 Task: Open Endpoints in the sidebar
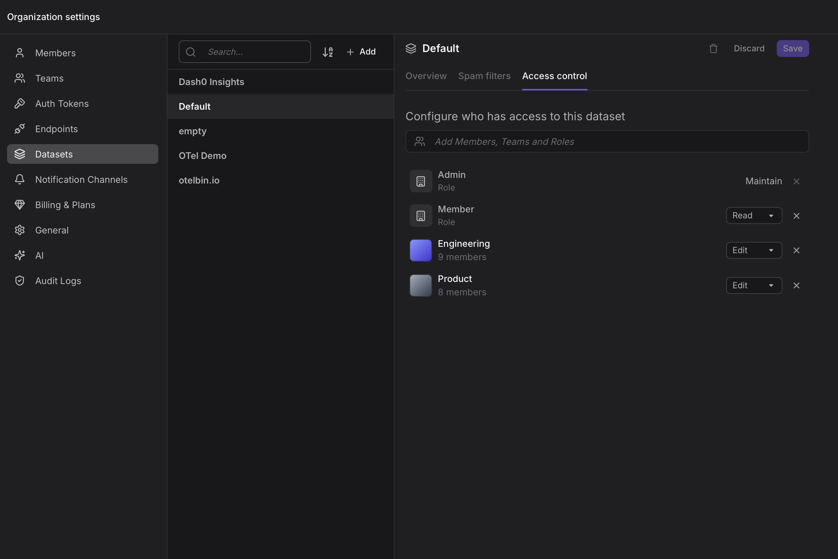(56, 129)
